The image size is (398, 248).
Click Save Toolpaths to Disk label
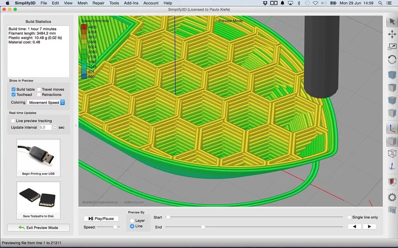(38, 216)
